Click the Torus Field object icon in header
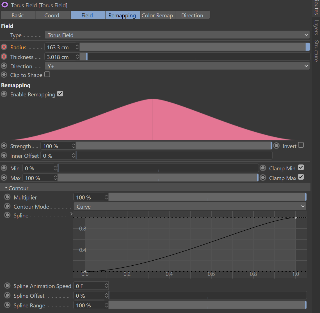 [x=5, y=5]
